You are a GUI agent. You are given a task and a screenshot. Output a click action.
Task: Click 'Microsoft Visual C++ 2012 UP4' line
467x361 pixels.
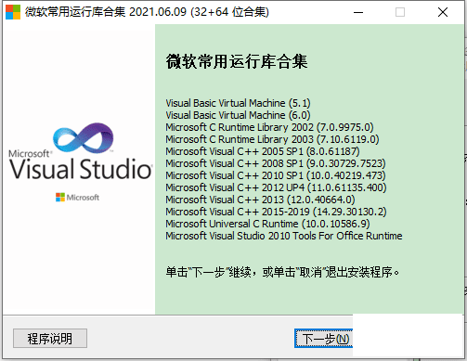tap(276, 187)
